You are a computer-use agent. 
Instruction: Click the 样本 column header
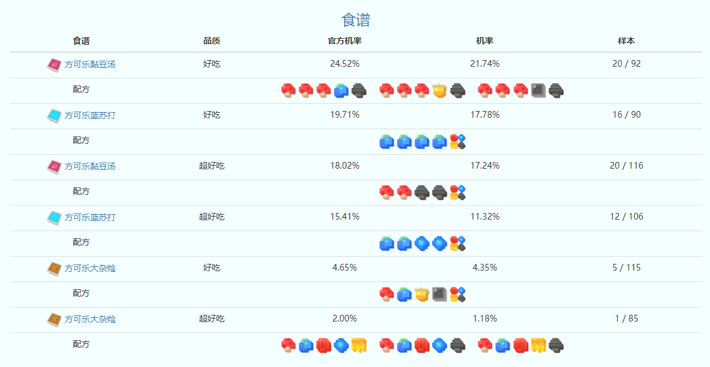(x=626, y=41)
